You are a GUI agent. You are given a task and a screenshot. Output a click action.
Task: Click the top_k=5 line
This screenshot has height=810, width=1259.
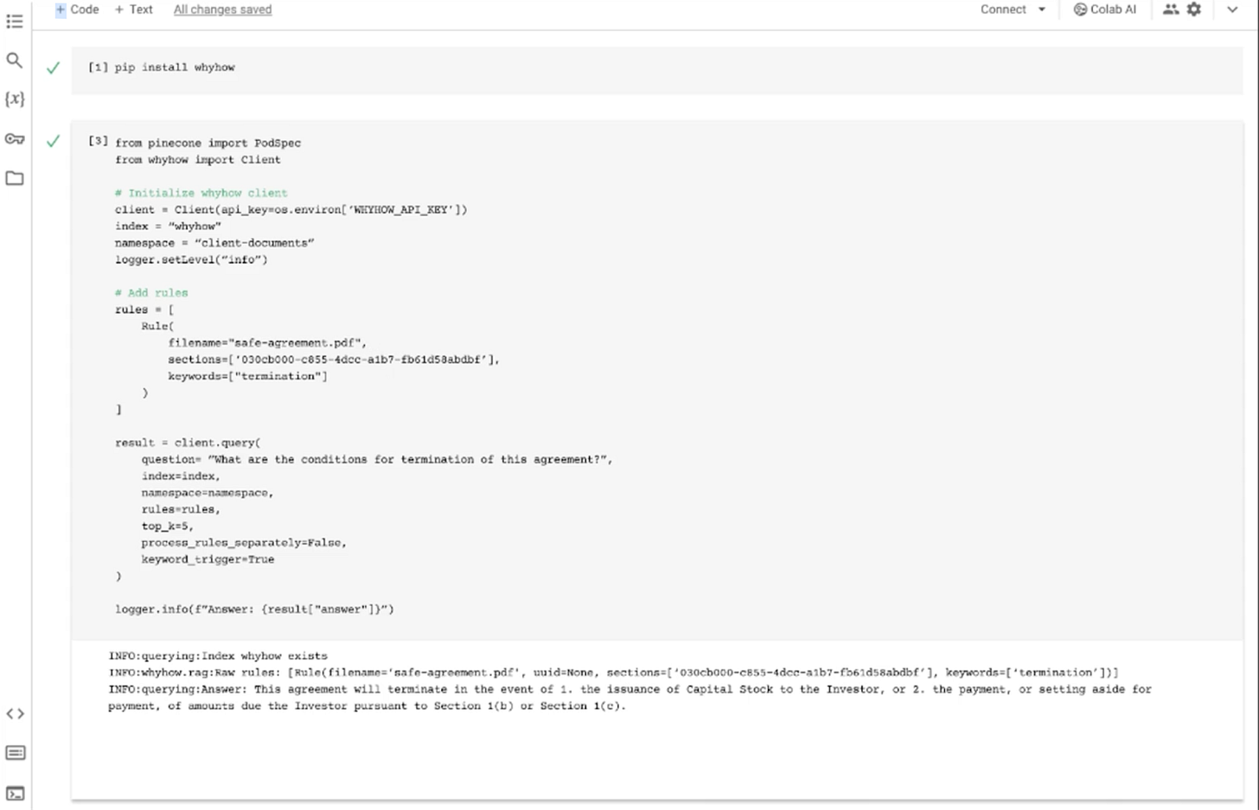pos(168,526)
